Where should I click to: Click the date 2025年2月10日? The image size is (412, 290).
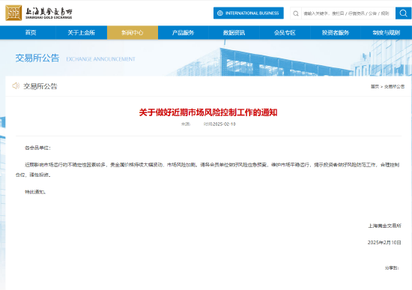384,242
